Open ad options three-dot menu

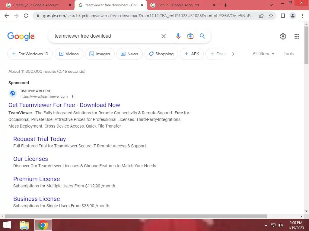click(x=73, y=97)
